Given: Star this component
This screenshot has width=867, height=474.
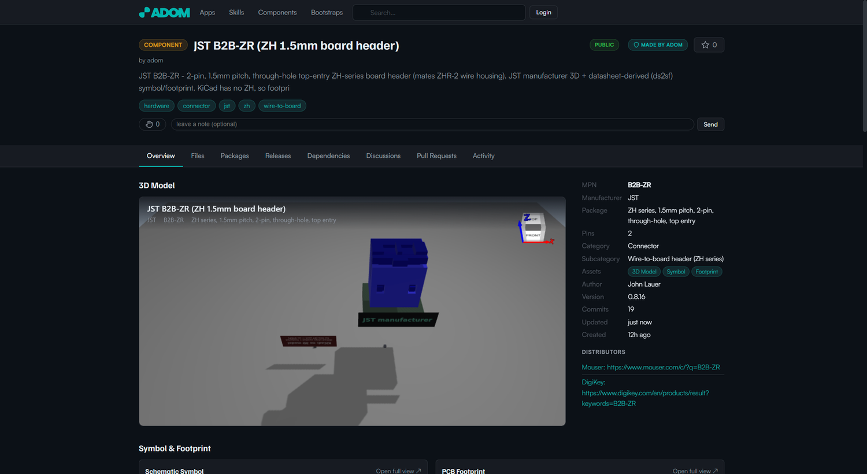Looking at the screenshot, I should (x=709, y=45).
